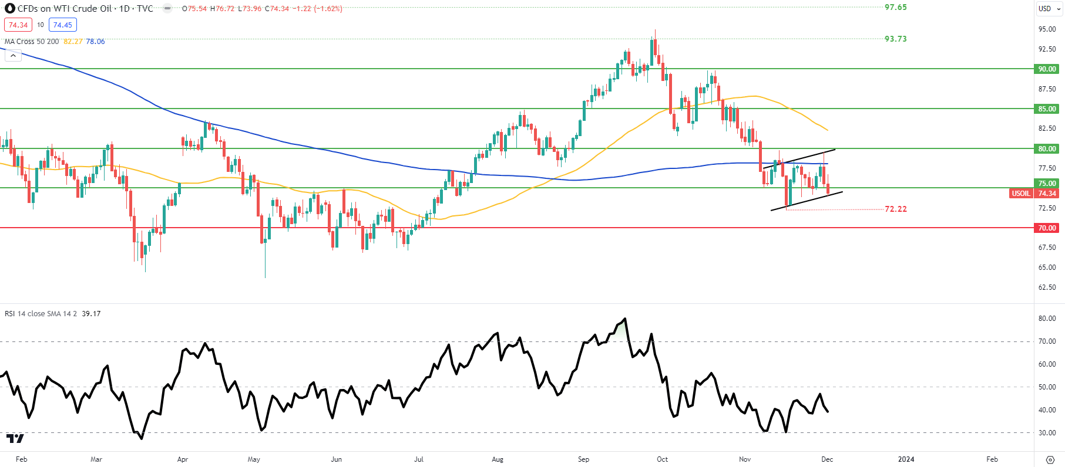Click the 74.34 sell price button

pyautogui.click(x=18, y=25)
